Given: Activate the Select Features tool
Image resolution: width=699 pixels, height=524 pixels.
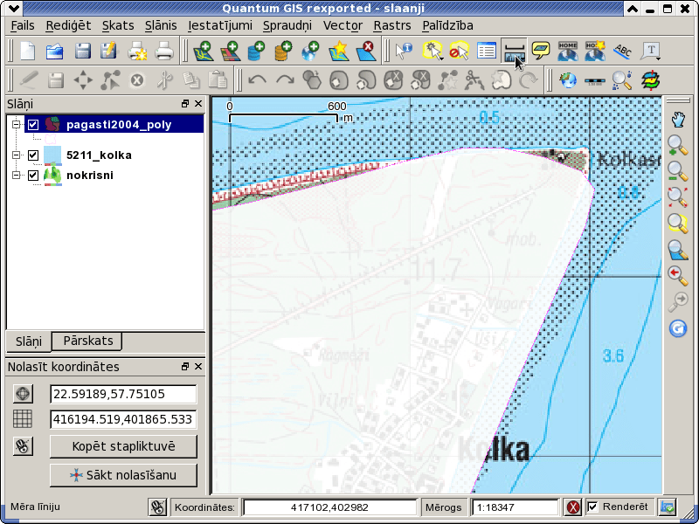Looking at the screenshot, I should pyautogui.click(x=432, y=52).
